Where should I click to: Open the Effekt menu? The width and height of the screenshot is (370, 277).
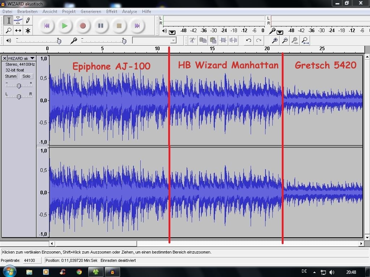coord(112,11)
